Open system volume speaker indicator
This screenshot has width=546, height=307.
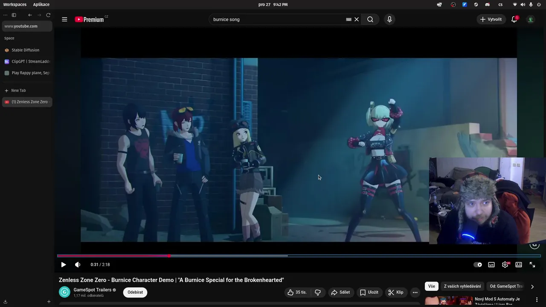523,4
